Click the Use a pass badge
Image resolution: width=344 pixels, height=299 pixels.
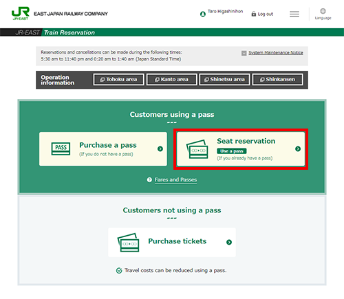[x=232, y=151]
